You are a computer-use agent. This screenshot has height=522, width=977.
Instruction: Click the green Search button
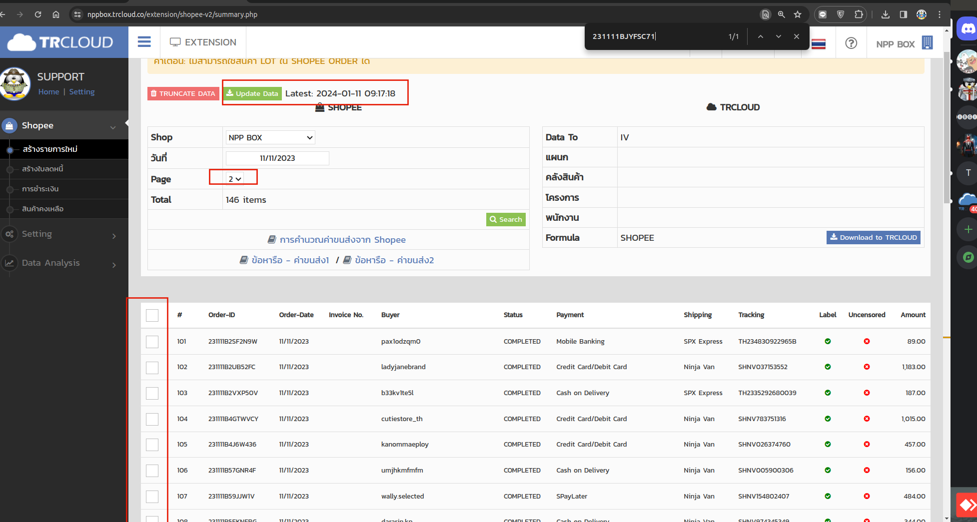(506, 219)
